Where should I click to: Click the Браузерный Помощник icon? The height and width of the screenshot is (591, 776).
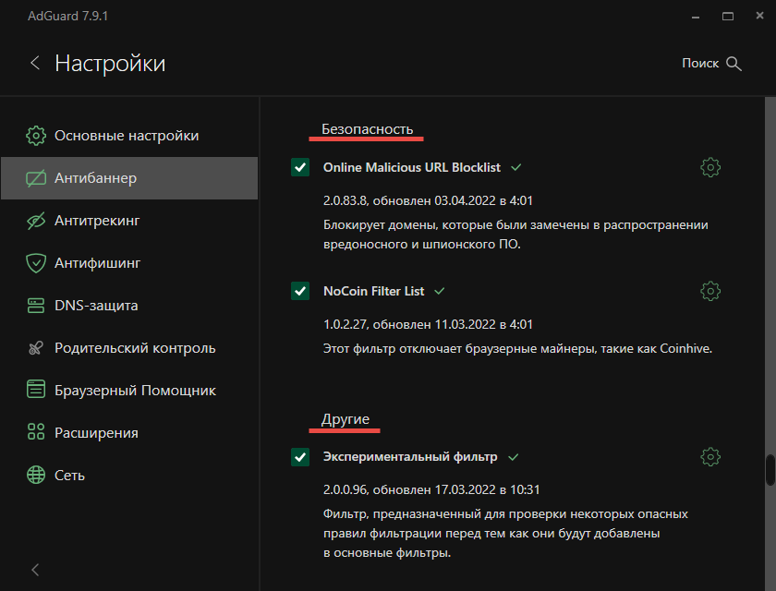[x=36, y=389]
